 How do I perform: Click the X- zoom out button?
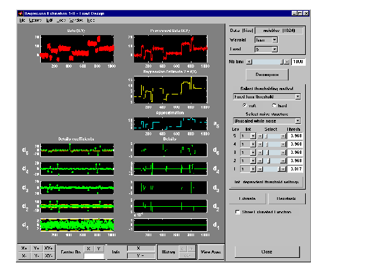point(24,256)
